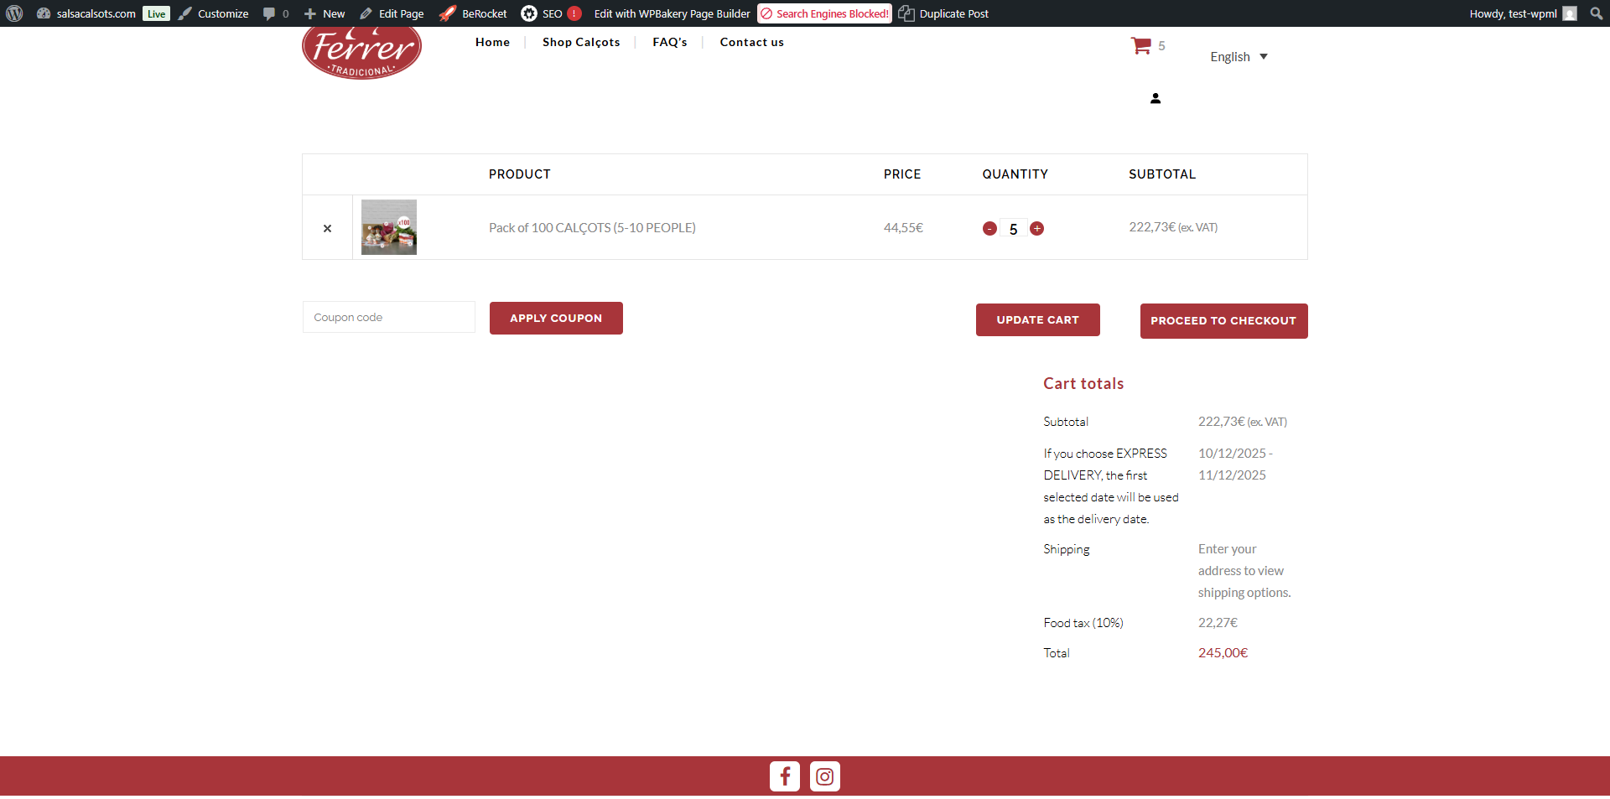
Task: Click the quantity input field
Action: [1014, 229]
